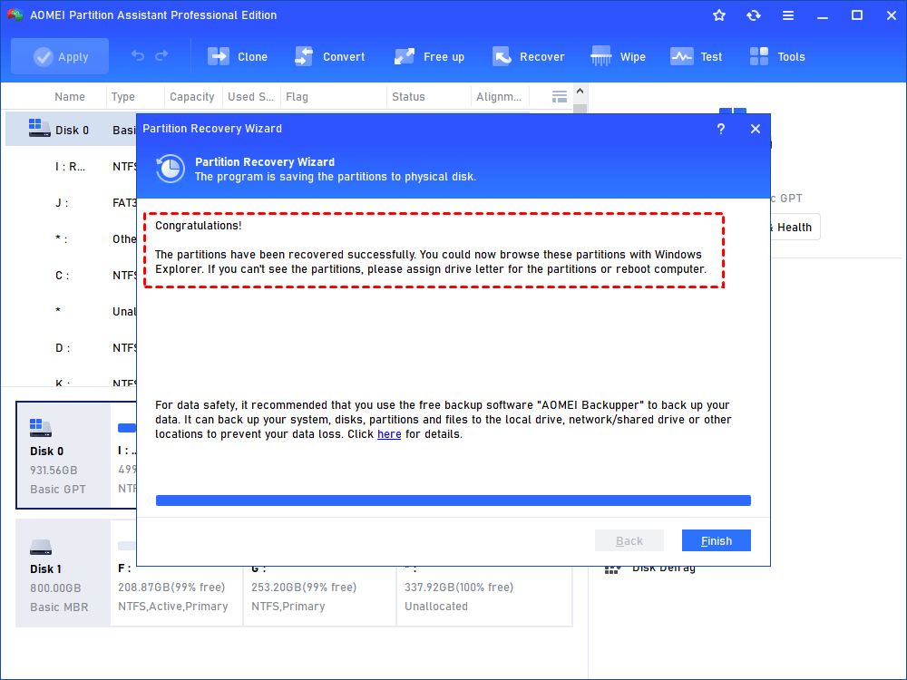
Task: Click the Disk 1 drive icon in map
Action: point(41,547)
